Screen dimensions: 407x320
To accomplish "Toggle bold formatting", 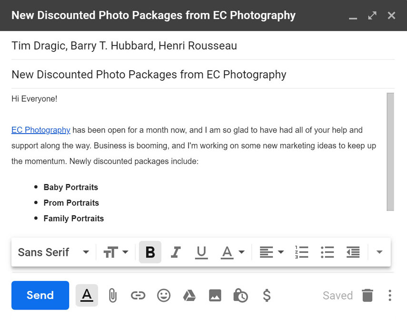I will tap(150, 252).
